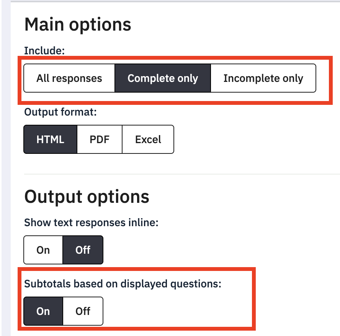Disable subtotals based on displayed questions
The image size is (340, 336).
83,311
